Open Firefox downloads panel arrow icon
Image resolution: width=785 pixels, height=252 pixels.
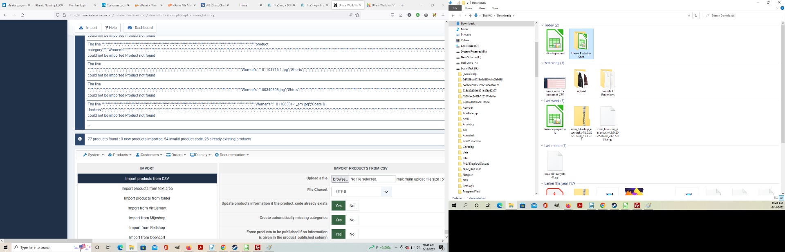click(401, 15)
